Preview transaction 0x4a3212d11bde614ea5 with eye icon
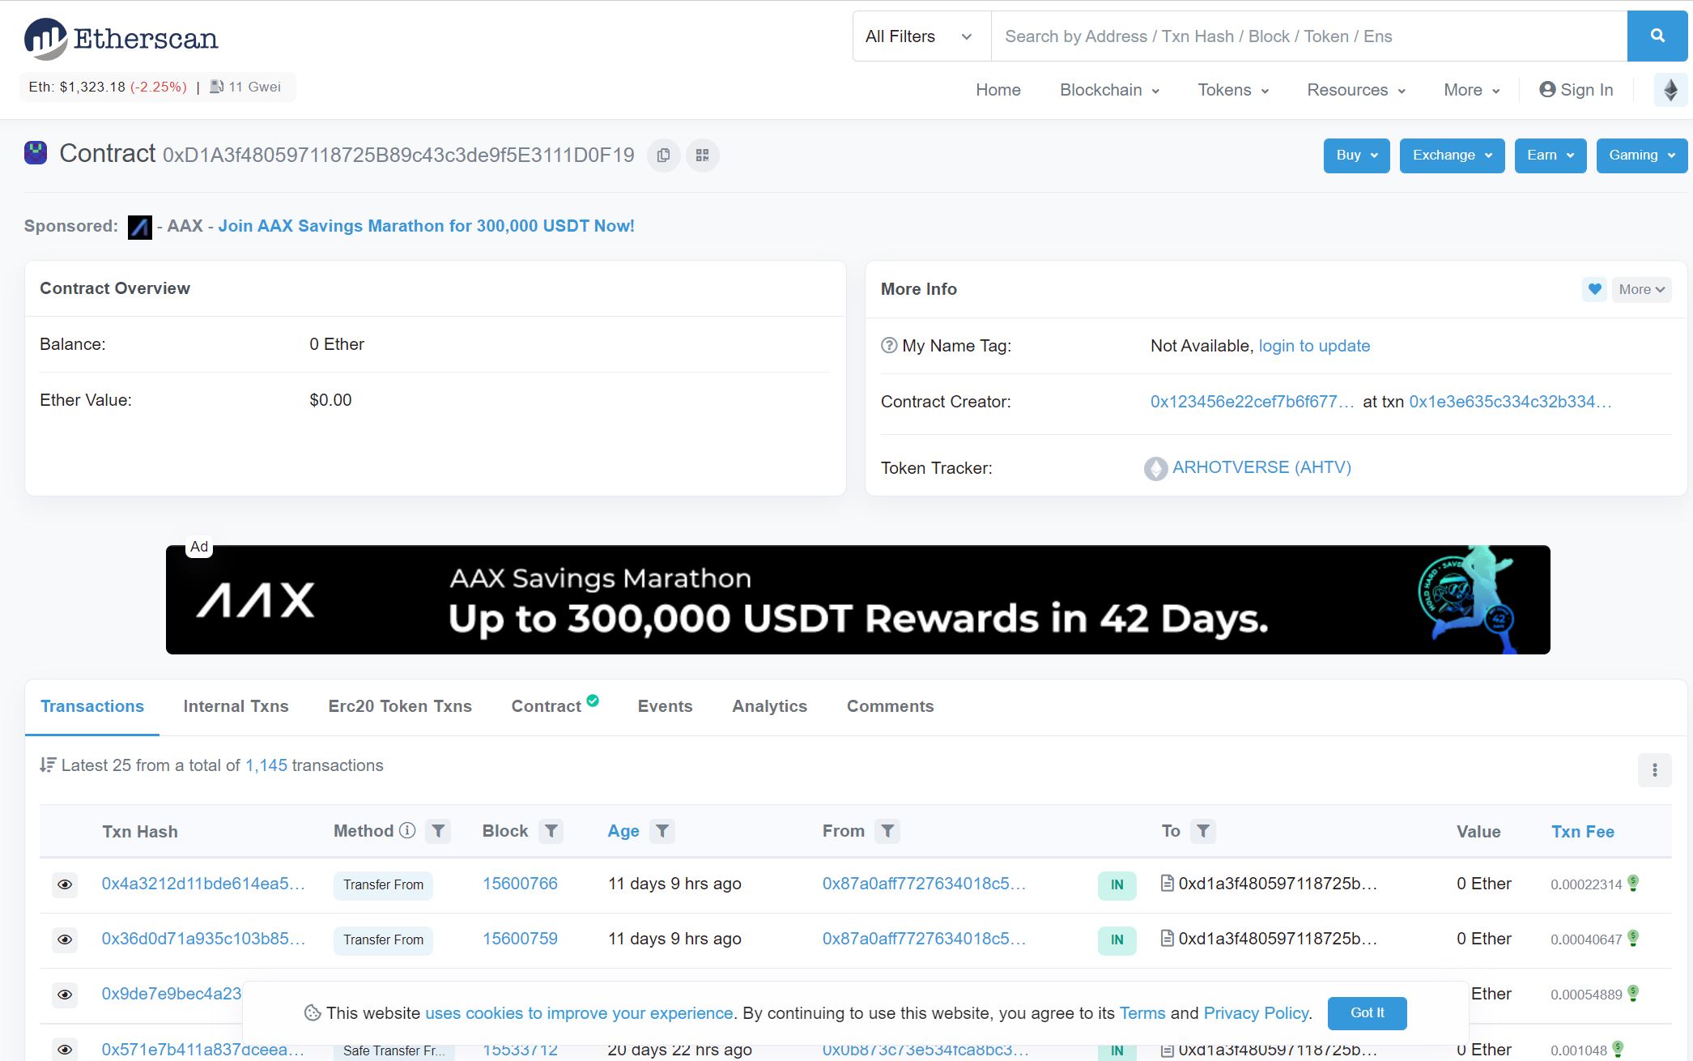Screen dimensions: 1693x1061 [x=65, y=884]
